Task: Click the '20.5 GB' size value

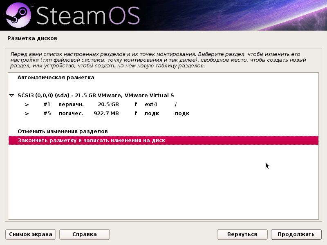Action: click(108, 105)
